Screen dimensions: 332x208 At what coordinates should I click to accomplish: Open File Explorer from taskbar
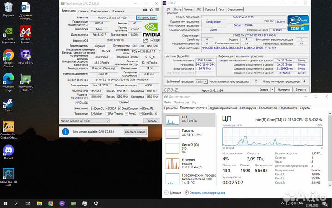click(x=39, y=203)
